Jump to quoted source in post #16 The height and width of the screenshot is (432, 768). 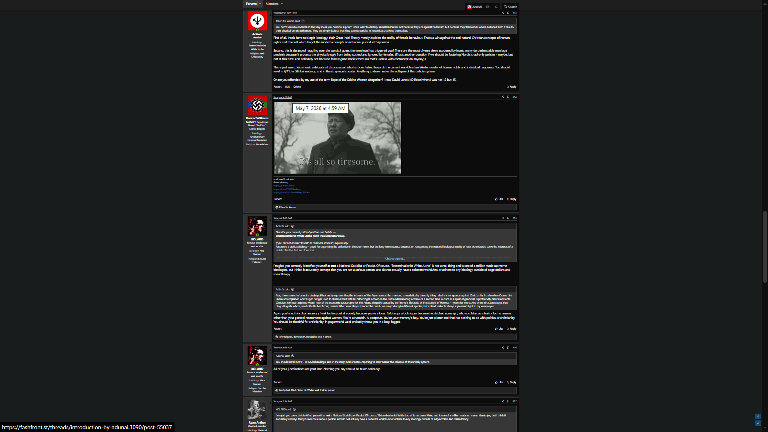point(292,356)
